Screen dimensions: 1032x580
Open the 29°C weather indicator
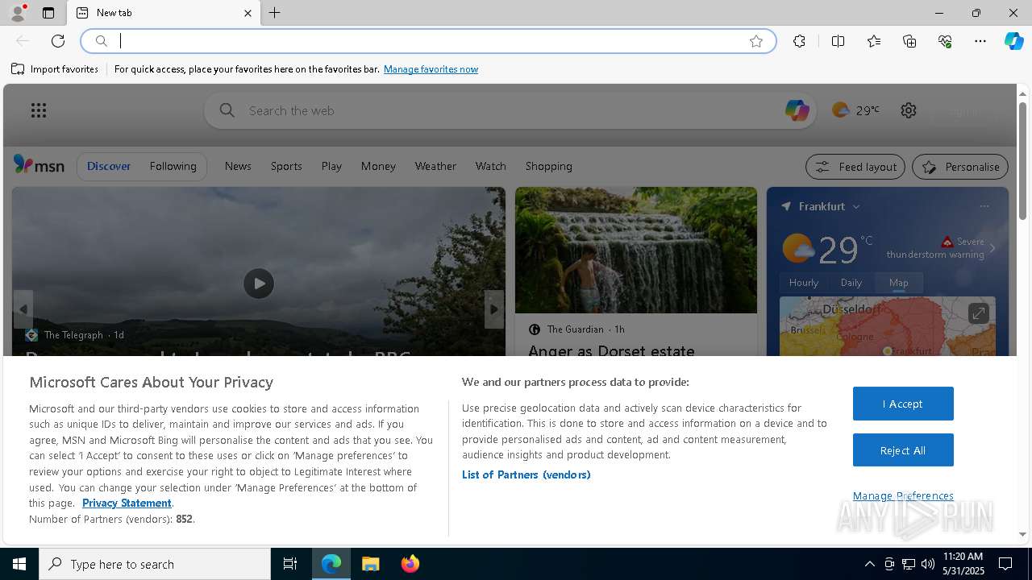(x=856, y=110)
